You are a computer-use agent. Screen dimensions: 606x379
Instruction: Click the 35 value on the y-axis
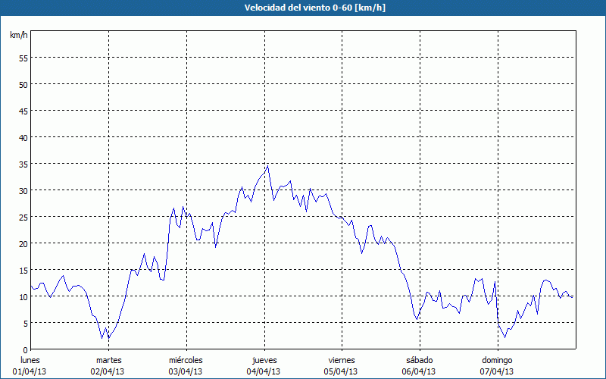(x=23, y=164)
